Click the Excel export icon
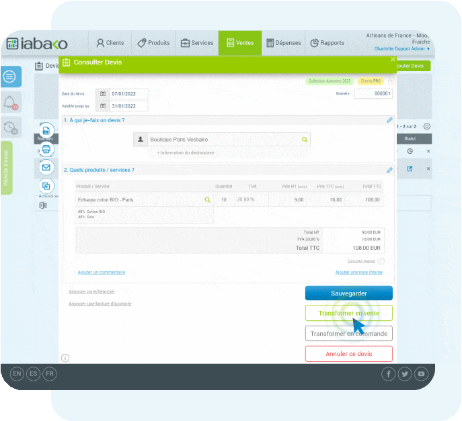 coord(43,205)
